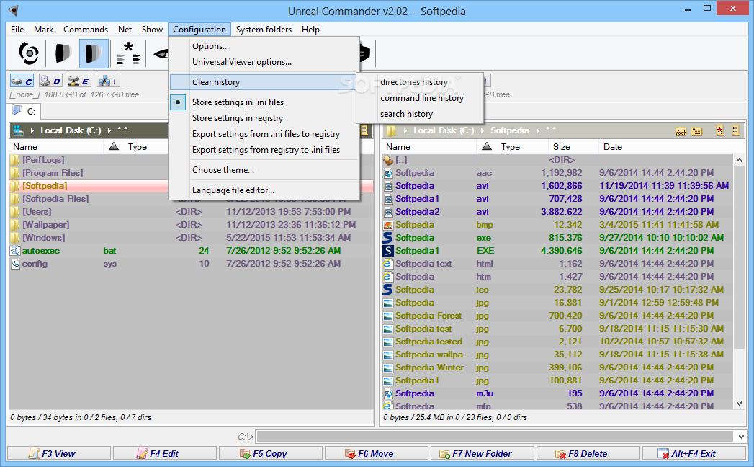Expand arrow before Local Disk (C:) in left path
754x467 pixels.
click(32, 130)
